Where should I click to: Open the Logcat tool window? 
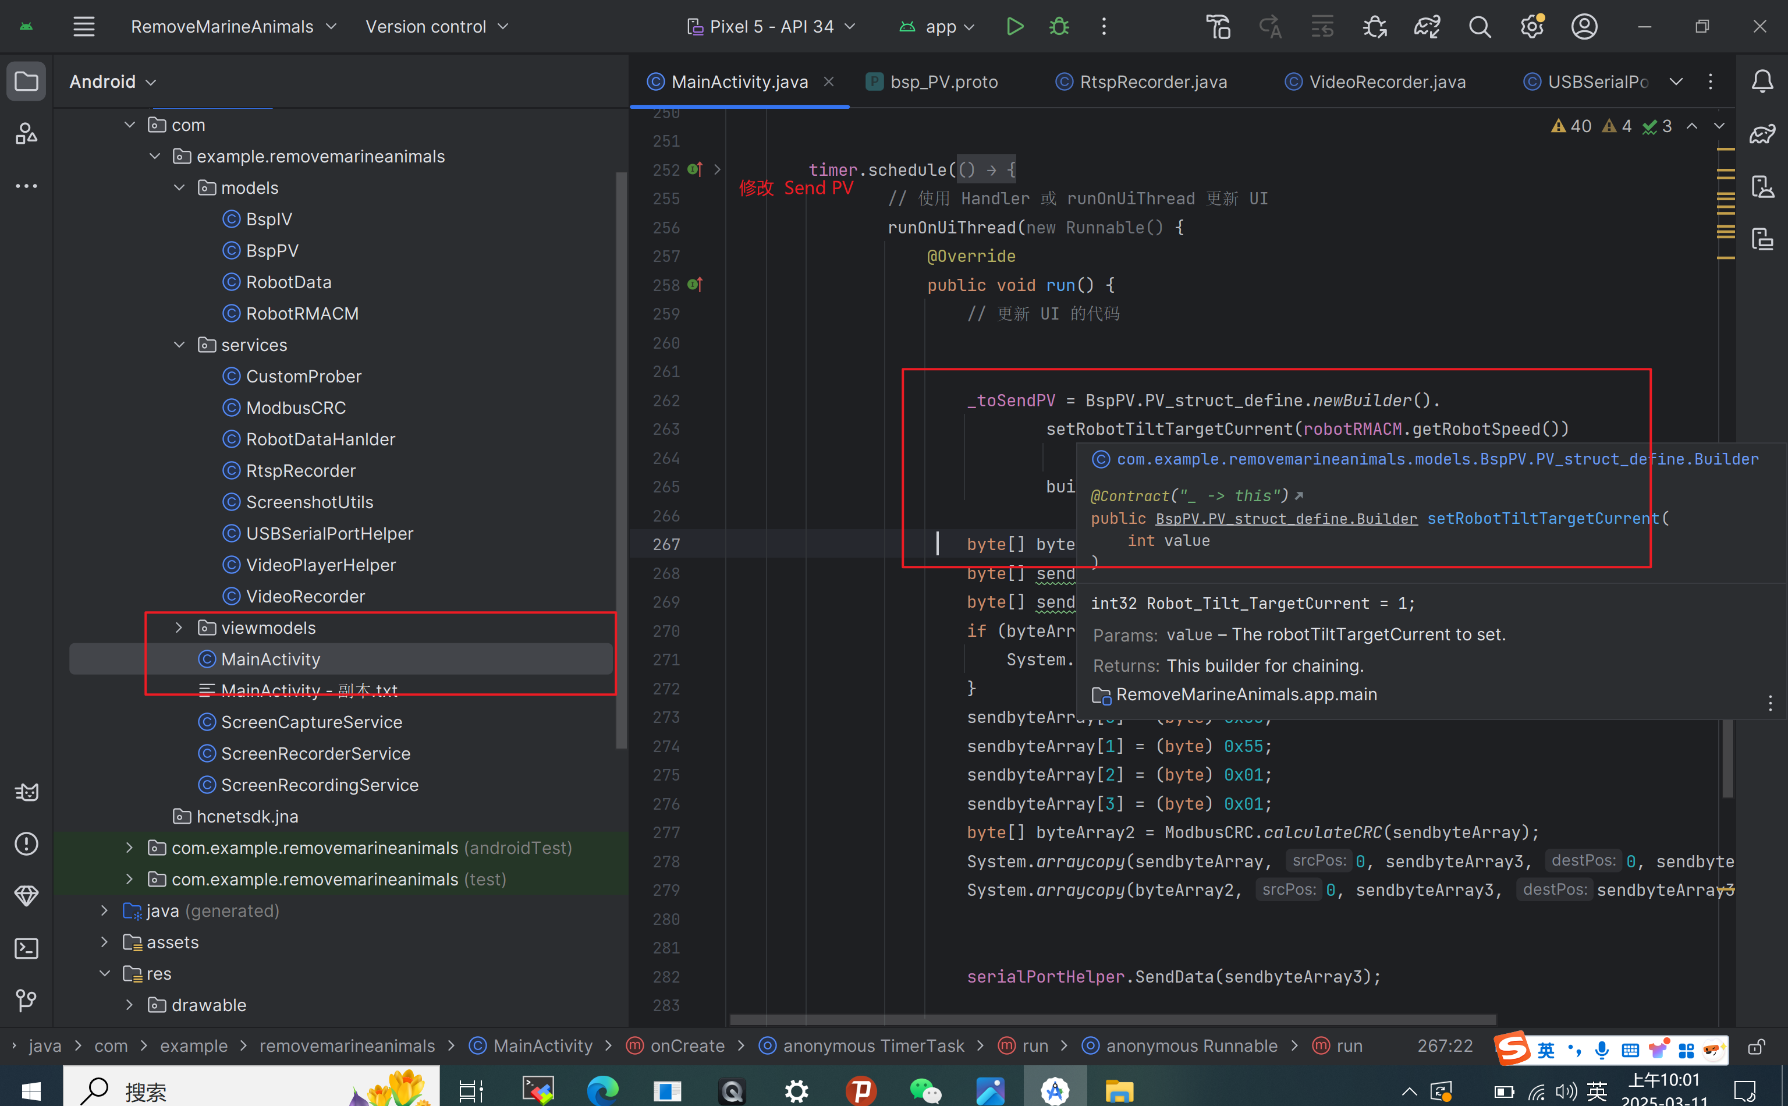[27, 792]
